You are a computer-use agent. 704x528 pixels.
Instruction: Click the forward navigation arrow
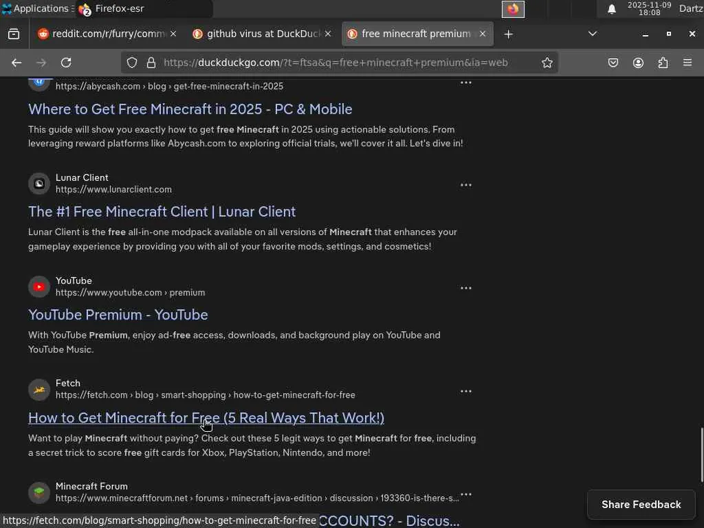pyautogui.click(x=41, y=63)
